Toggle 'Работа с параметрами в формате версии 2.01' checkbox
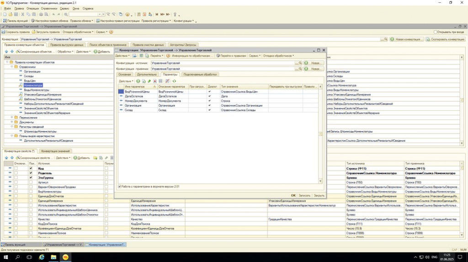Image resolution: width=468 pixels, height=262 pixels. click(119, 187)
